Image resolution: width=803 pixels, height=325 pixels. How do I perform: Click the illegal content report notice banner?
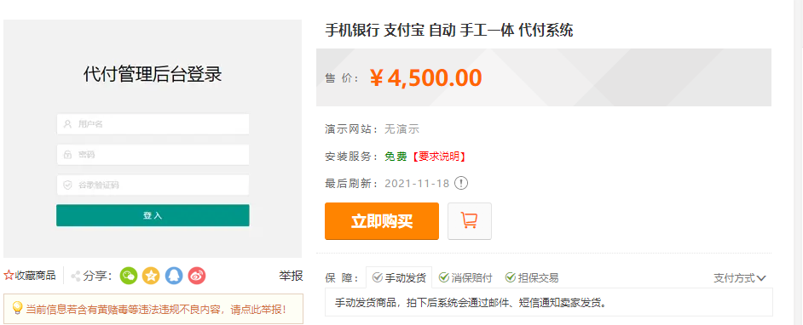tap(153, 309)
